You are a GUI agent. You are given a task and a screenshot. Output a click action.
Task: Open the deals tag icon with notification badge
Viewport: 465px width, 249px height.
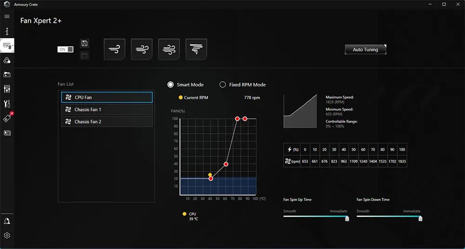point(7,118)
